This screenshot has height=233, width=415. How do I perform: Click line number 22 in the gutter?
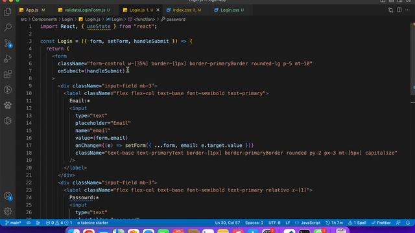coord(29,183)
